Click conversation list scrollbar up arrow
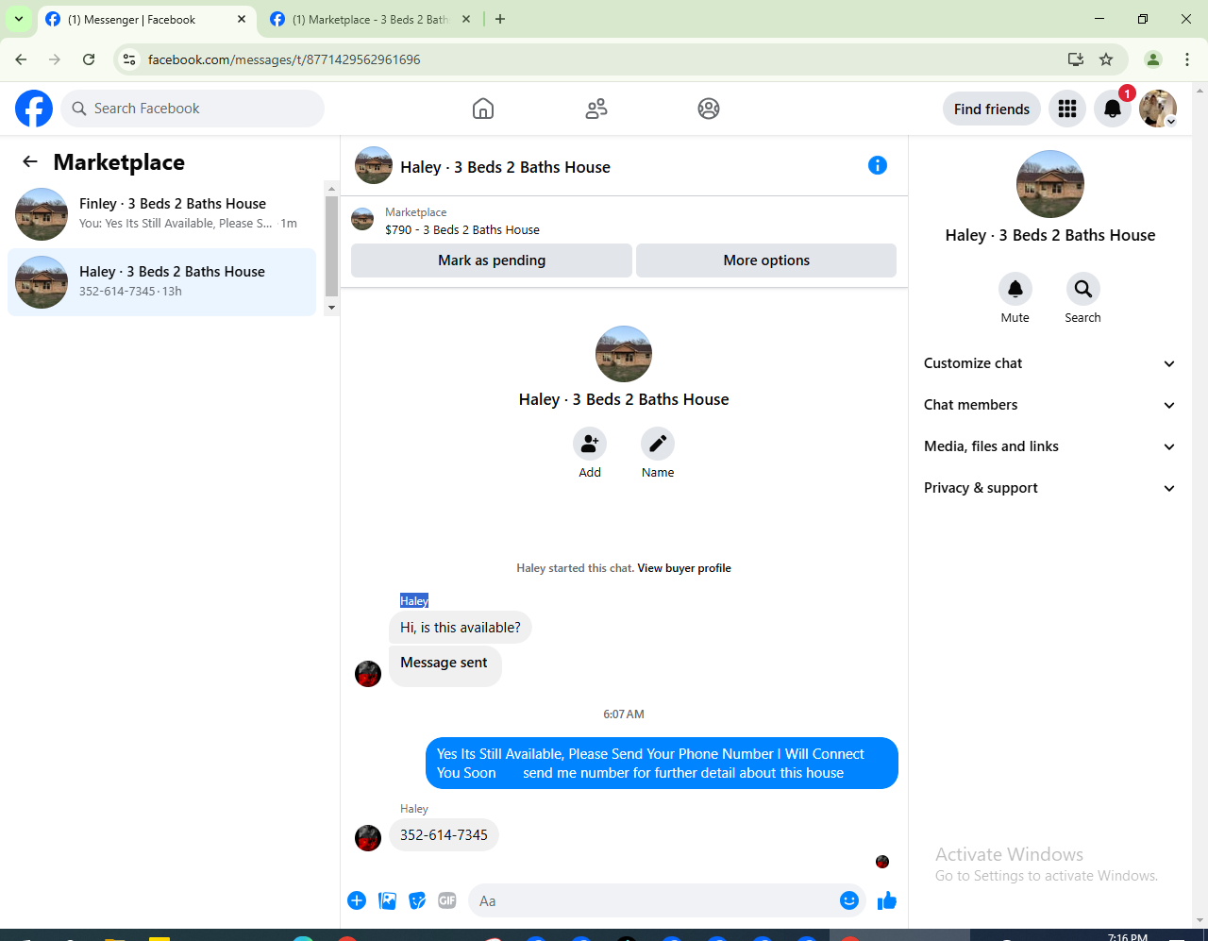 pos(331,188)
